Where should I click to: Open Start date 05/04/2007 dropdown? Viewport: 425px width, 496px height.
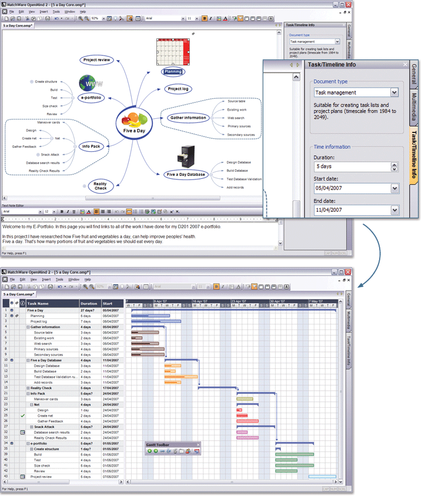click(x=394, y=188)
